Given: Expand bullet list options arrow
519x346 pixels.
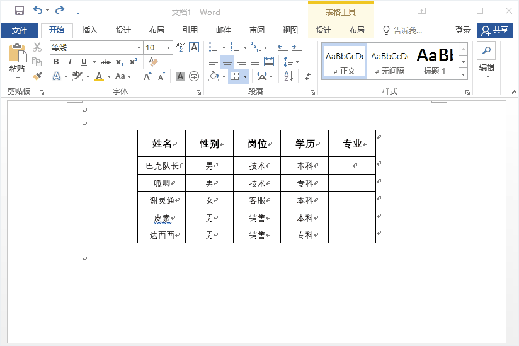Looking at the screenshot, I should point(224,48).
